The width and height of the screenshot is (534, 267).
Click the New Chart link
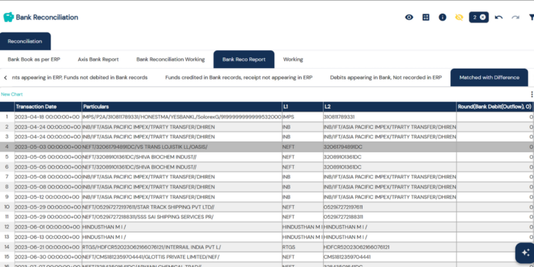[x=11, y=94]
